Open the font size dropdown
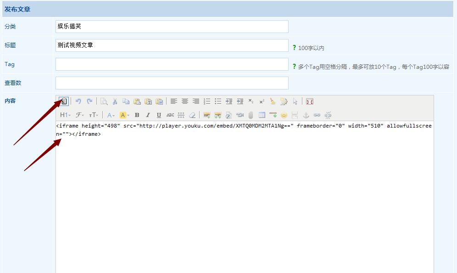The width and height of the screenshot is (457, 273). pyautogui.click(x=94, y=115)
